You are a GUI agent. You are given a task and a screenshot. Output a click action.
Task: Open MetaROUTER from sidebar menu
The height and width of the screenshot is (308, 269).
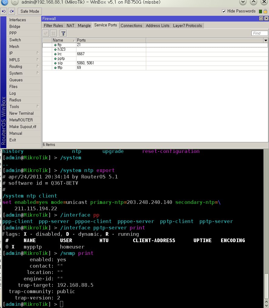tap(24, 120)
